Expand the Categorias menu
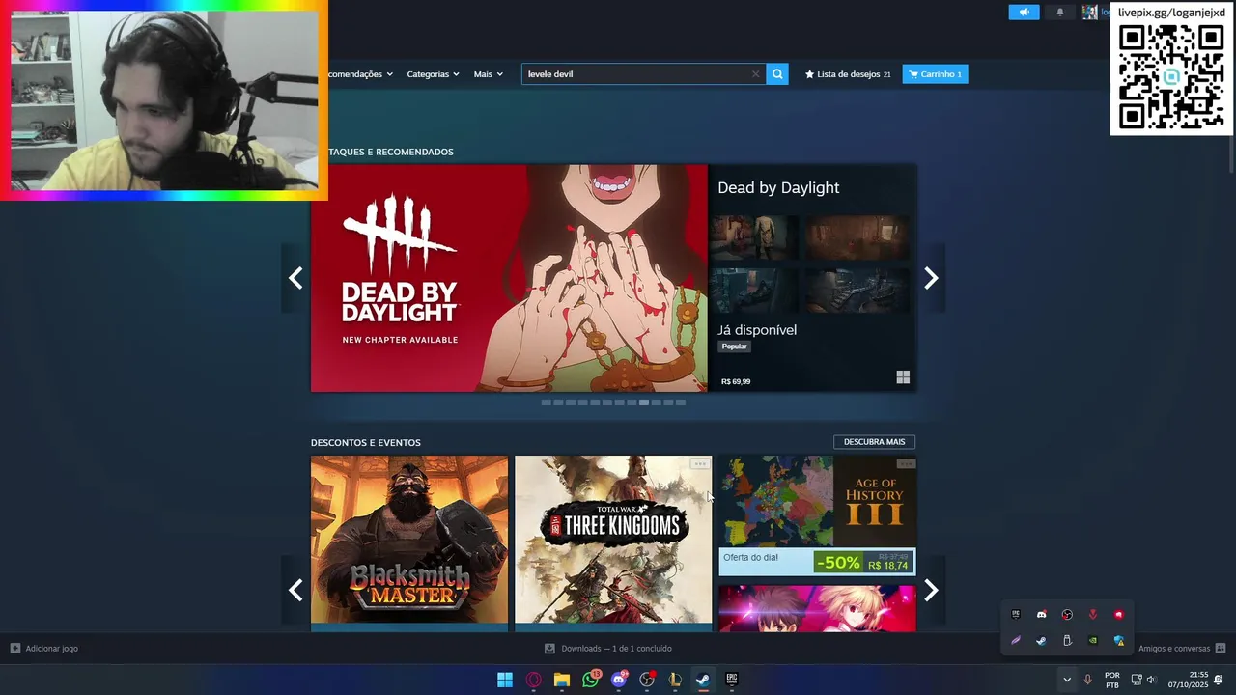1236x695 pixels. [x=433, y=74]
